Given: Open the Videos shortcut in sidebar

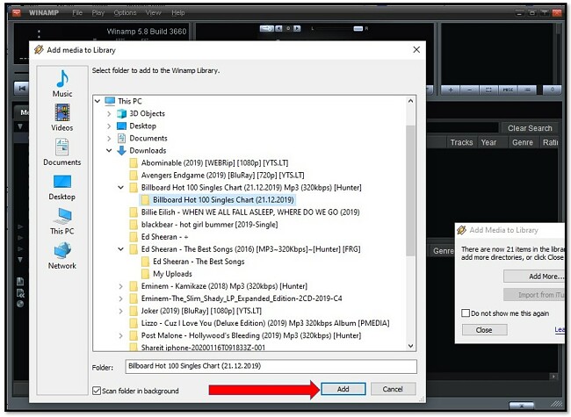Looking at the screenshot, I should coord(62,117).
